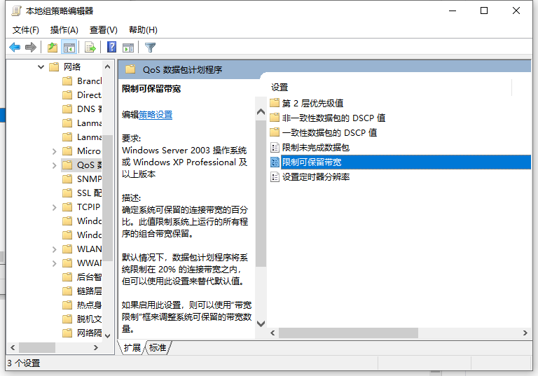538x376 pixels.
Task: Click the settings list scroll left arrow
Action: [273, 333]
